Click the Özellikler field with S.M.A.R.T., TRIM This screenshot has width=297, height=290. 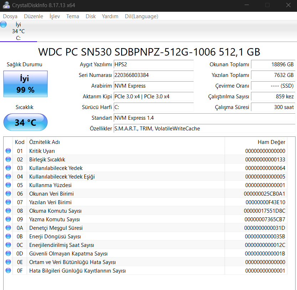click(204, 129)
